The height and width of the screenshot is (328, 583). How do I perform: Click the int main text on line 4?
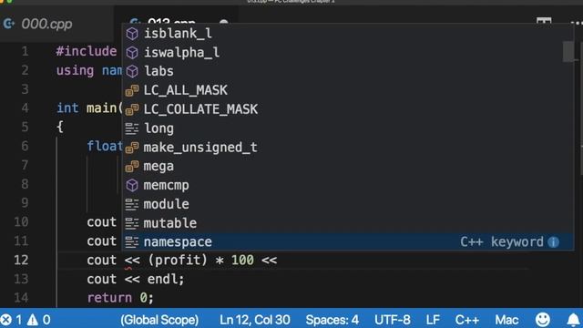[x=89, y=108]
